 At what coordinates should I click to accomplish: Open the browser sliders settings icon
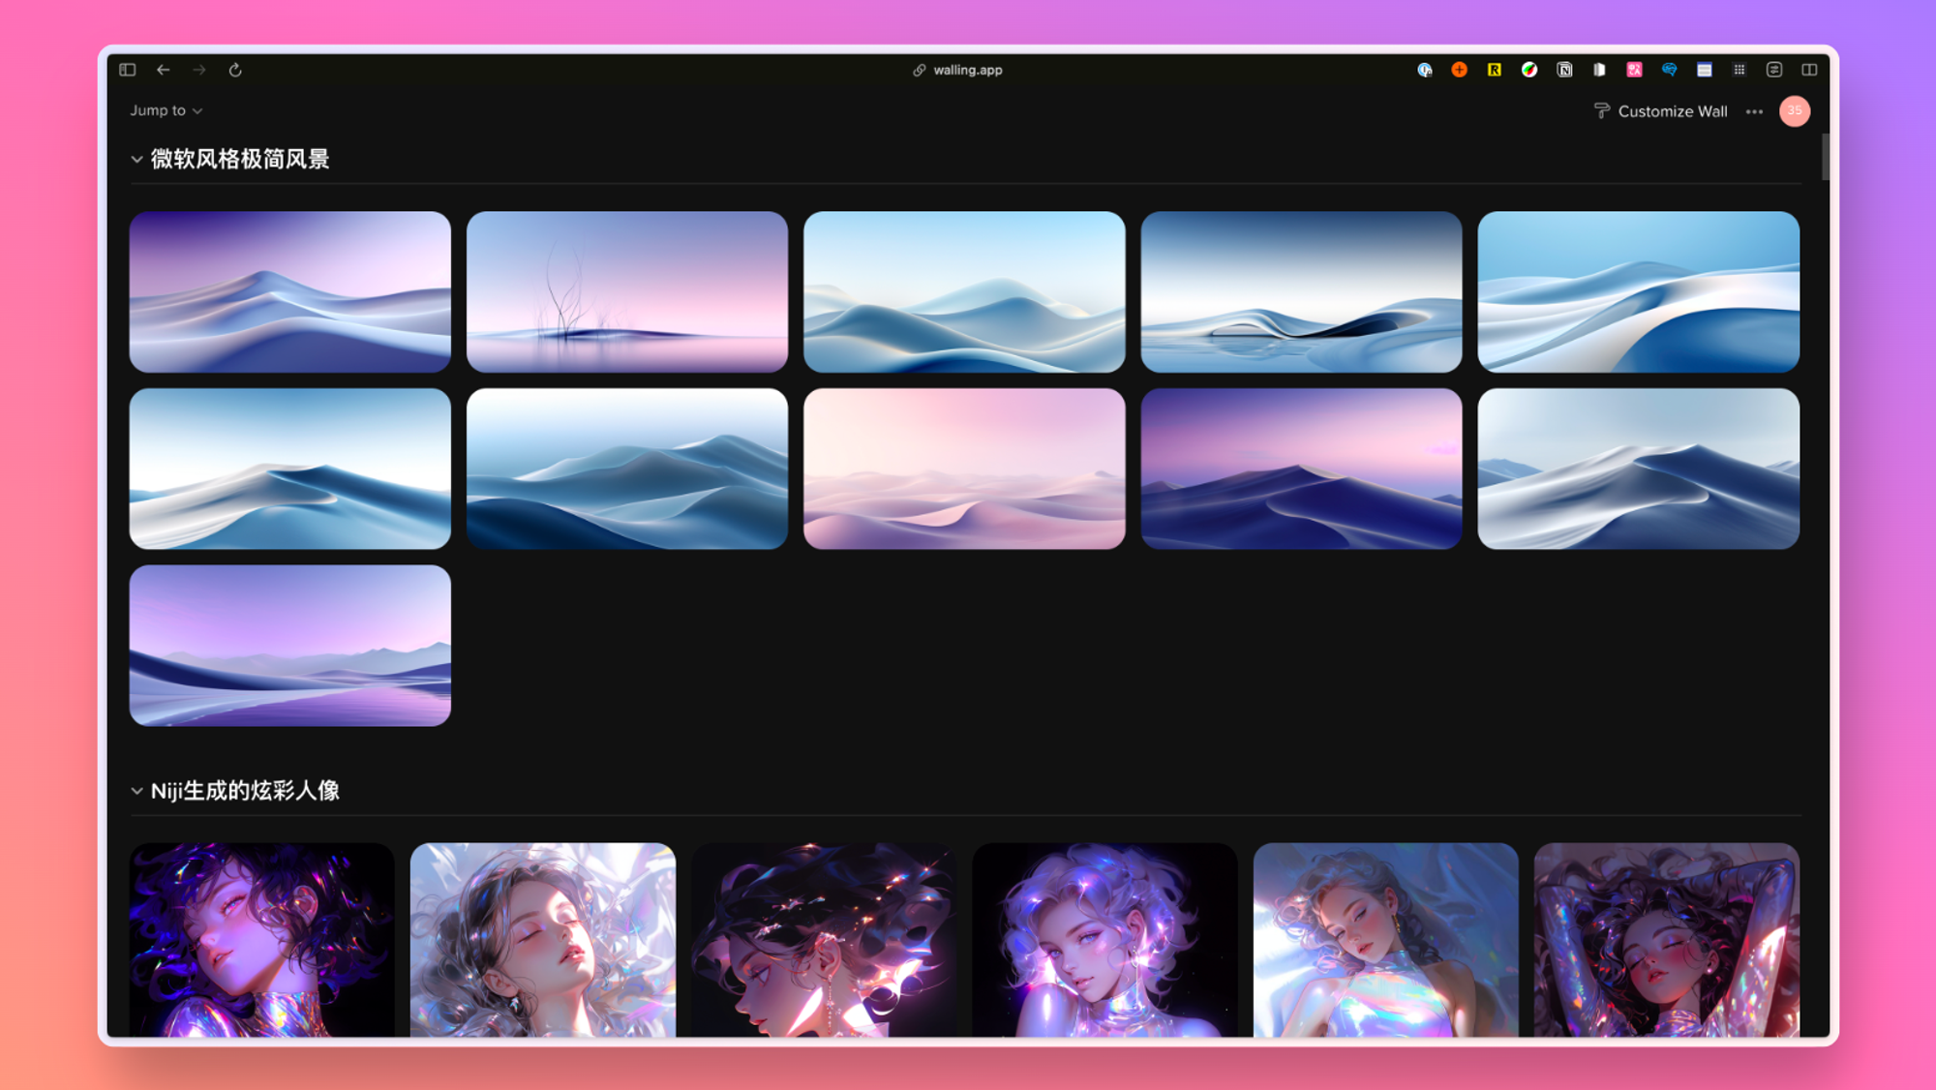coord(1774,70)
